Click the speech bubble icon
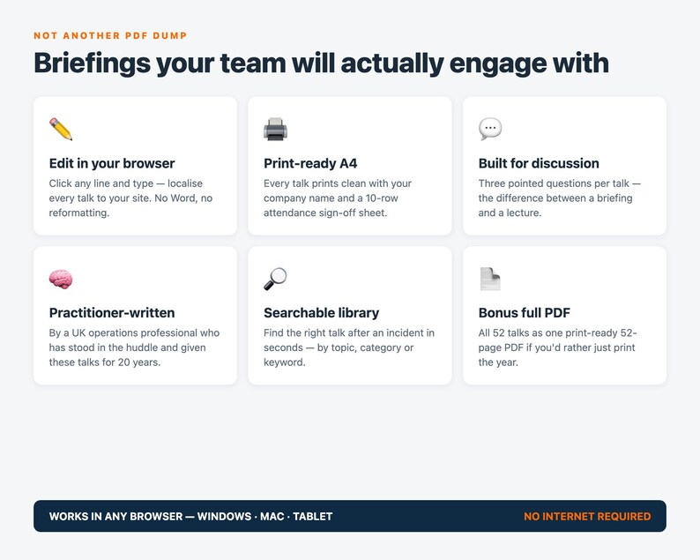Viewport: 700px width, 560px height. pos(490,129)
